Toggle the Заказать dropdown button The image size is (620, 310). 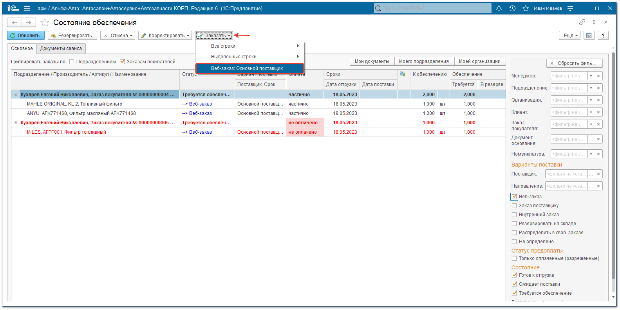(214, 36)
